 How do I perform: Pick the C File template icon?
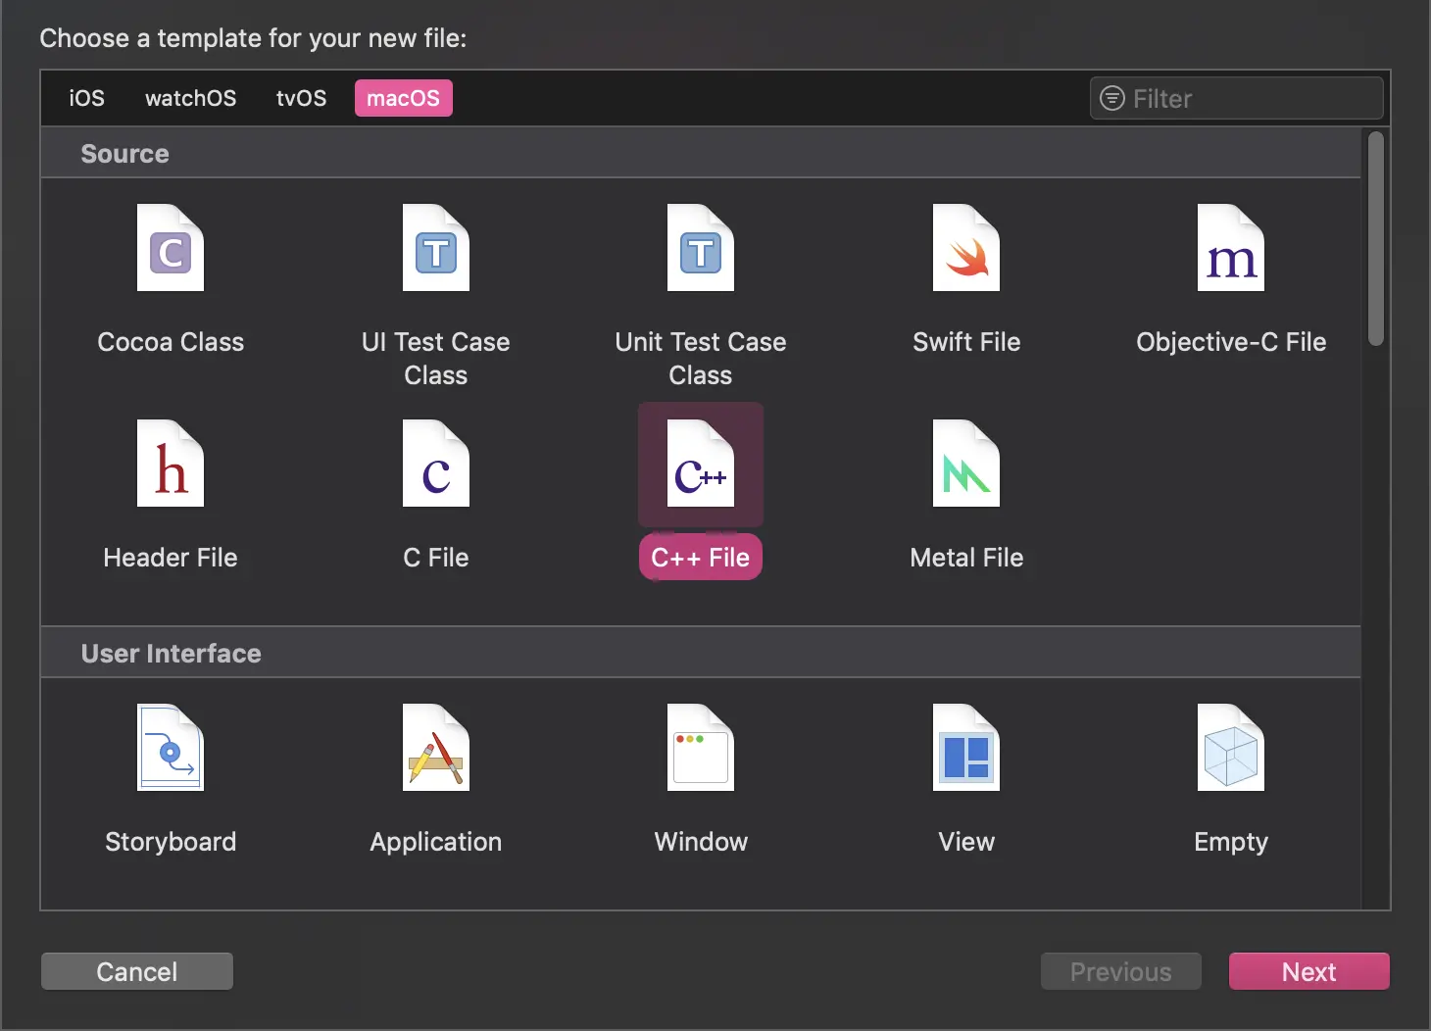click(x=436, y=464)
